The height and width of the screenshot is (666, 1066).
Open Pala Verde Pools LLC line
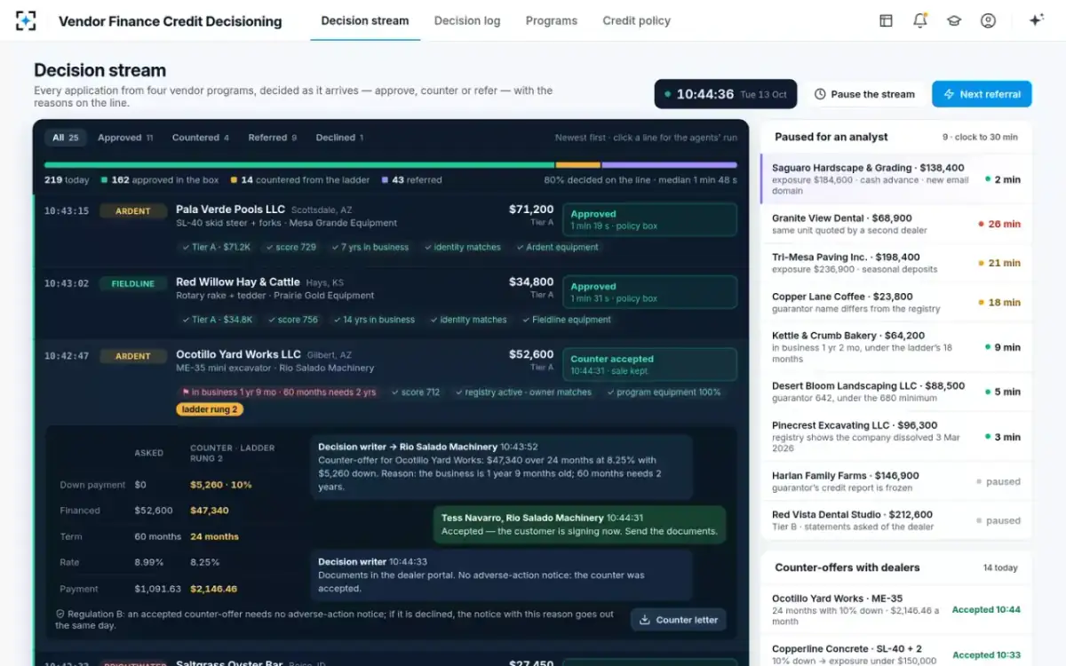(x=391, y=230)
